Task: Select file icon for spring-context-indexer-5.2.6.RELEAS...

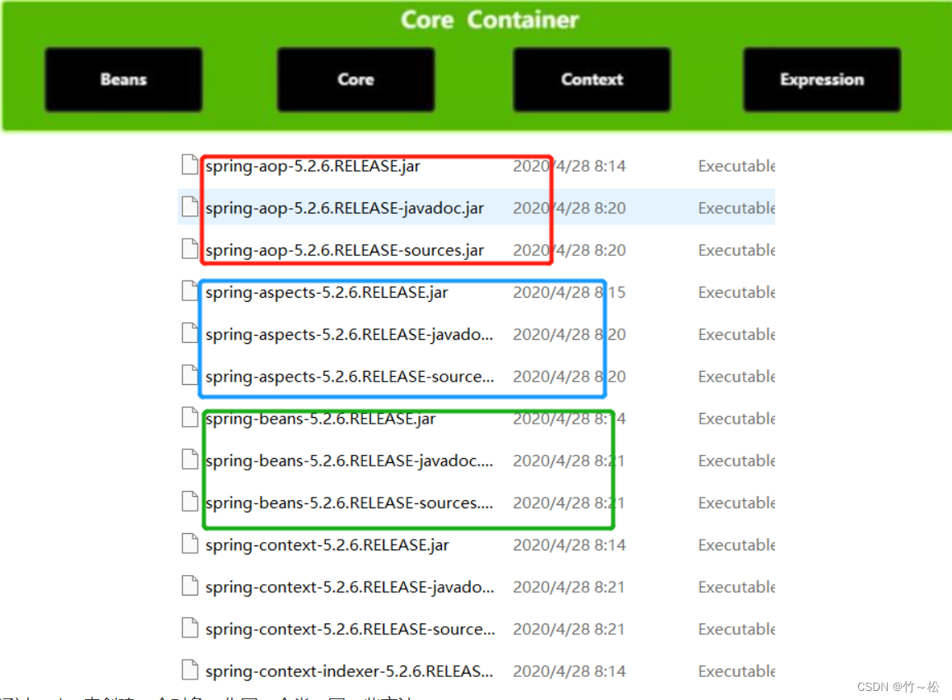Action: tap(190, 670)
